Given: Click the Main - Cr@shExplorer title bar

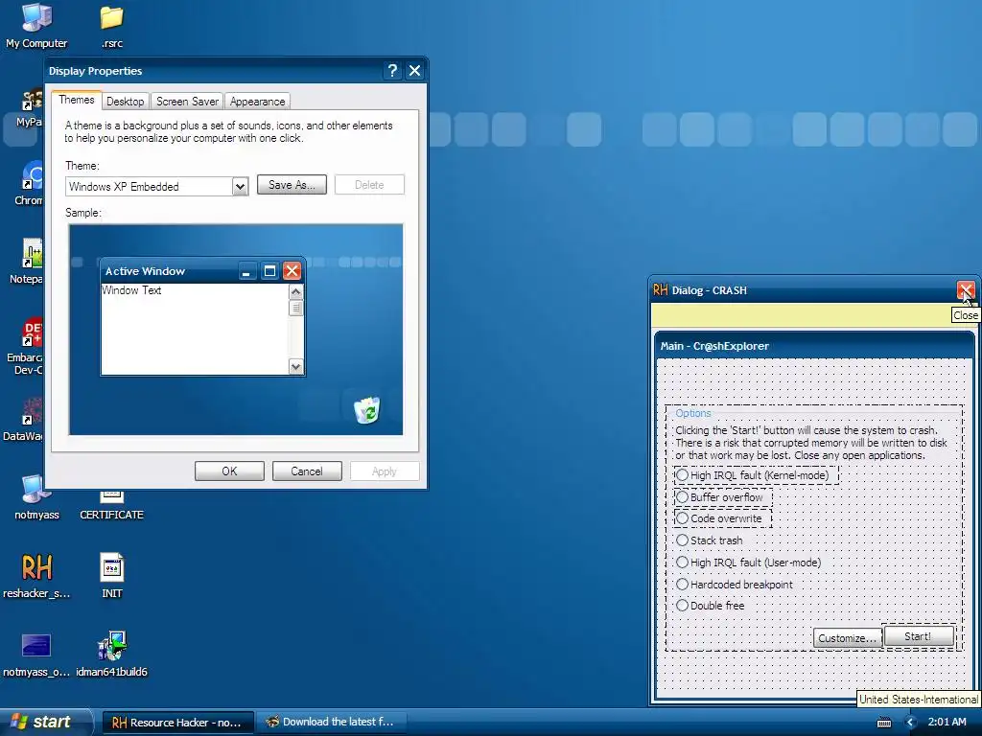Looking at the screenshot, I should coord(814,346).
